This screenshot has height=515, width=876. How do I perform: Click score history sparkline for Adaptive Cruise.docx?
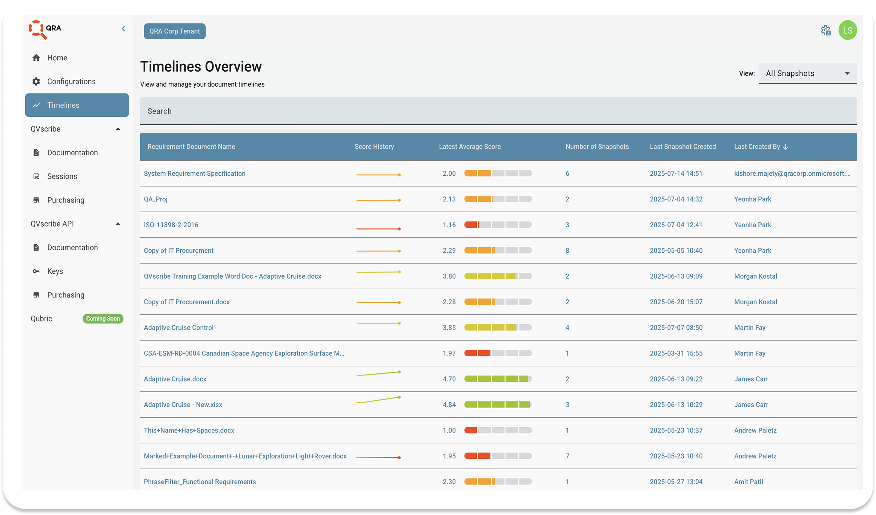click(x=378, y=374)
